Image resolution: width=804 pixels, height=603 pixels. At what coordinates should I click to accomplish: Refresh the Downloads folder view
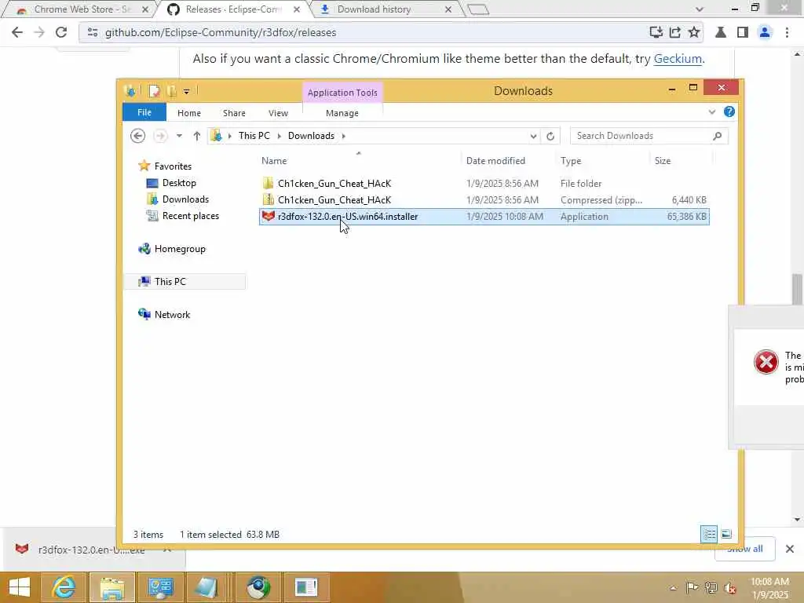(550, 136)
